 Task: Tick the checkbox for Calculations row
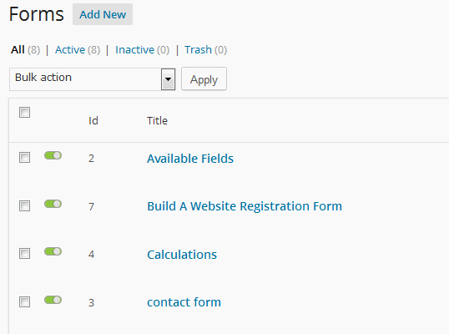click(25, 253)
